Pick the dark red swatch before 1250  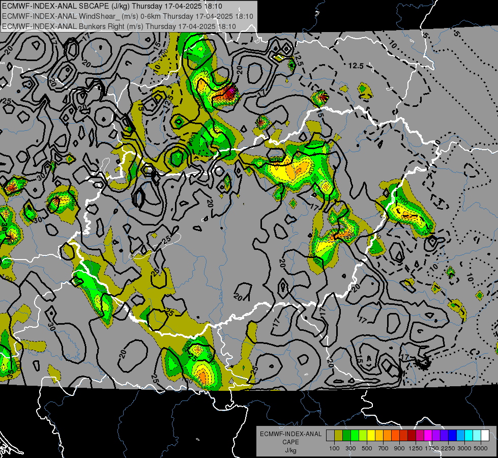pos(412,436)
